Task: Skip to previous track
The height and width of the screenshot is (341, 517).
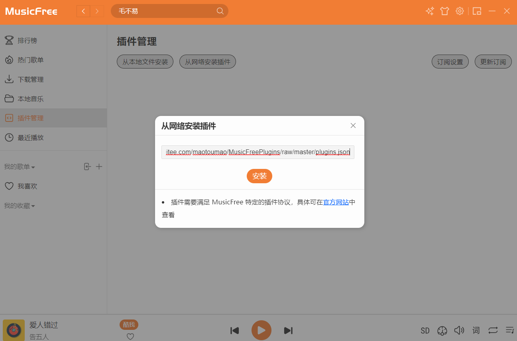Action: click(235, 330)
